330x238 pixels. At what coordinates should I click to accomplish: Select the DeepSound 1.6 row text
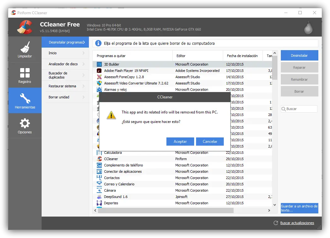coord(116,197)
